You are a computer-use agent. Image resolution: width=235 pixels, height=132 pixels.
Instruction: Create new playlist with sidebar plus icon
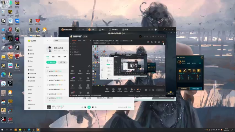(x=38, y=86)
